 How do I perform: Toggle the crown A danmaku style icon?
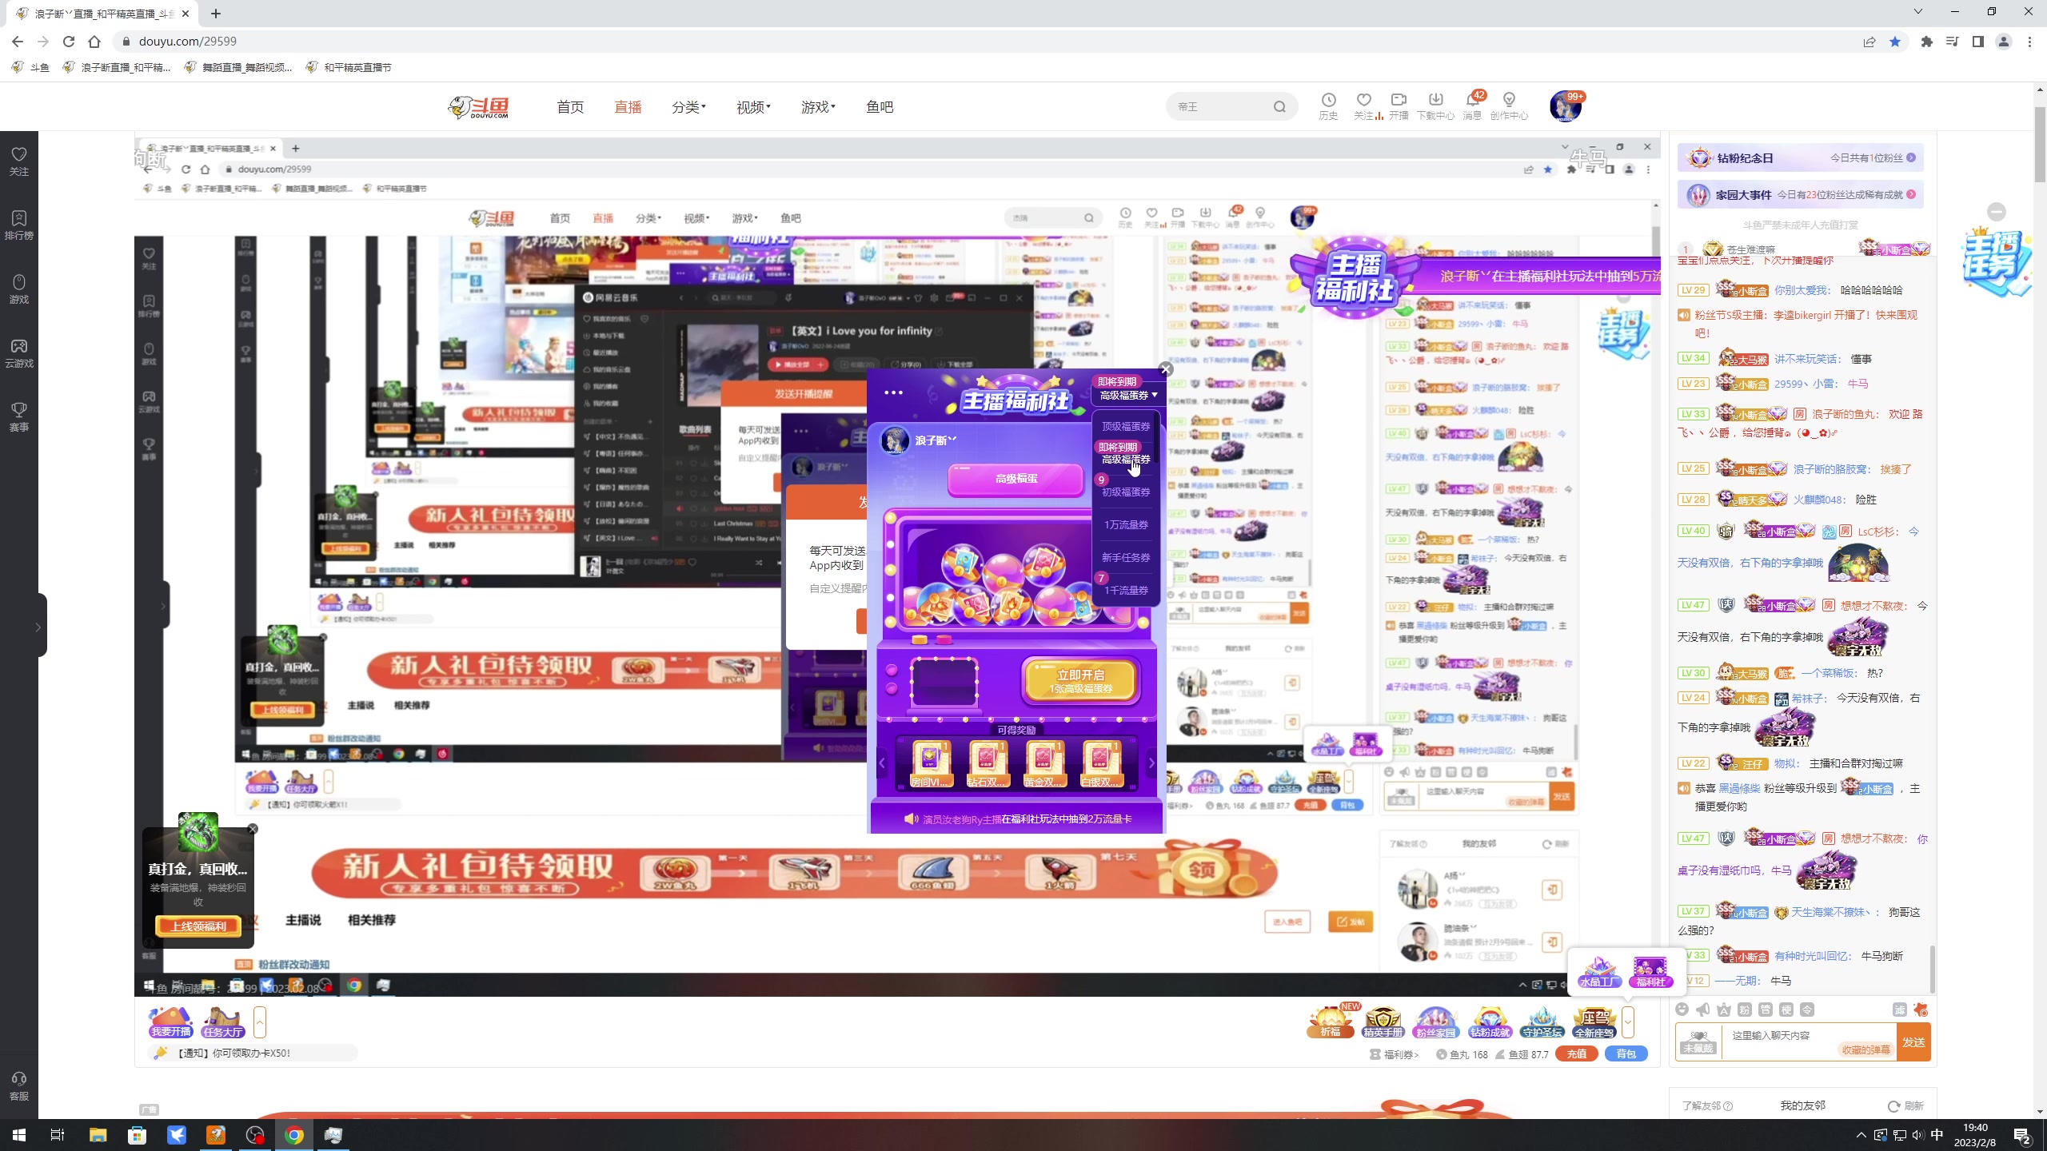coord(1724,1010)
